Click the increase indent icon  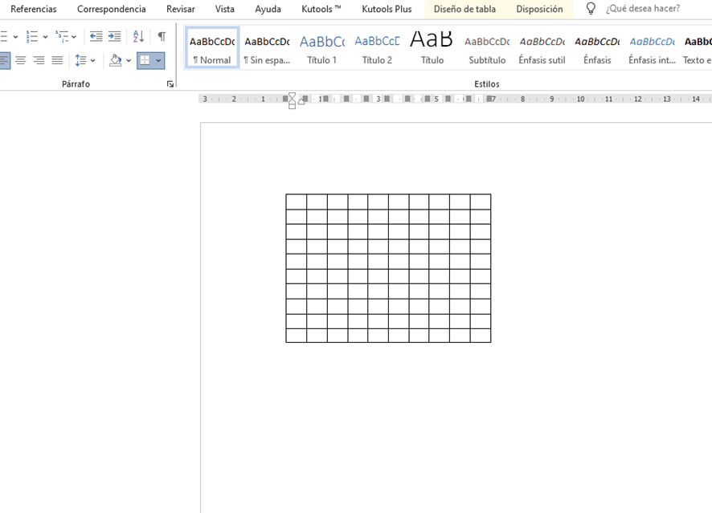tap(115, 37)
